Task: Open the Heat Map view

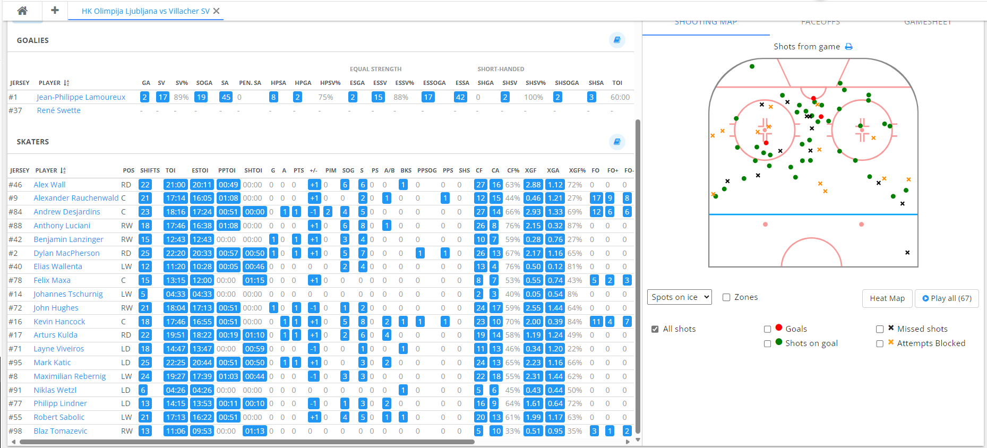Action: pos(887,298)
